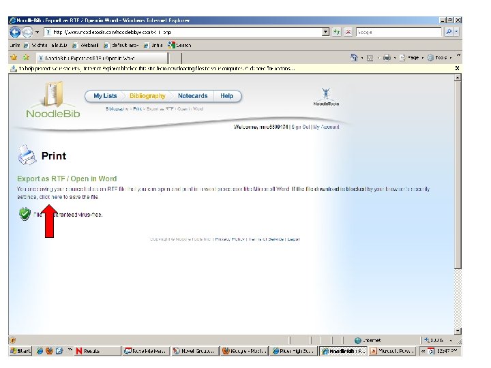Click into the Google search box
This screenshot has height=368, width=491.
(399, 32)
